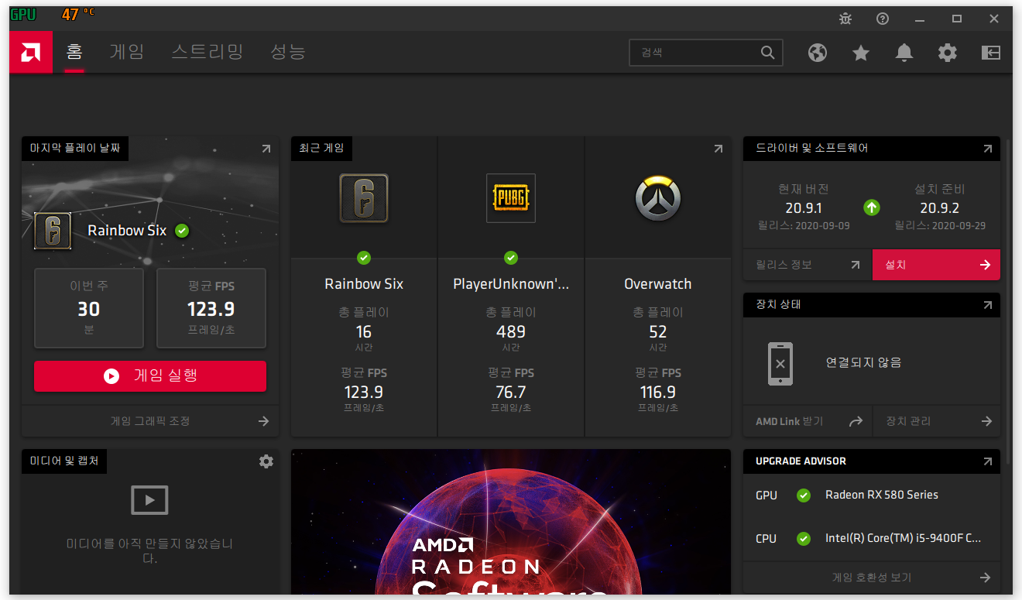Click the AMD logo in the header

point(31,53)
